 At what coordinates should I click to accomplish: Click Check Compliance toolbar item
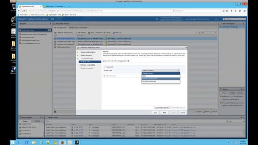[95, 33]
